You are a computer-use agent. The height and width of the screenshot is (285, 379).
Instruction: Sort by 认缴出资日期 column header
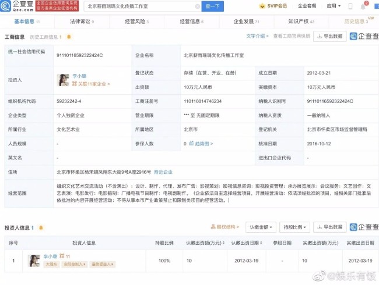tap(247, 243)
